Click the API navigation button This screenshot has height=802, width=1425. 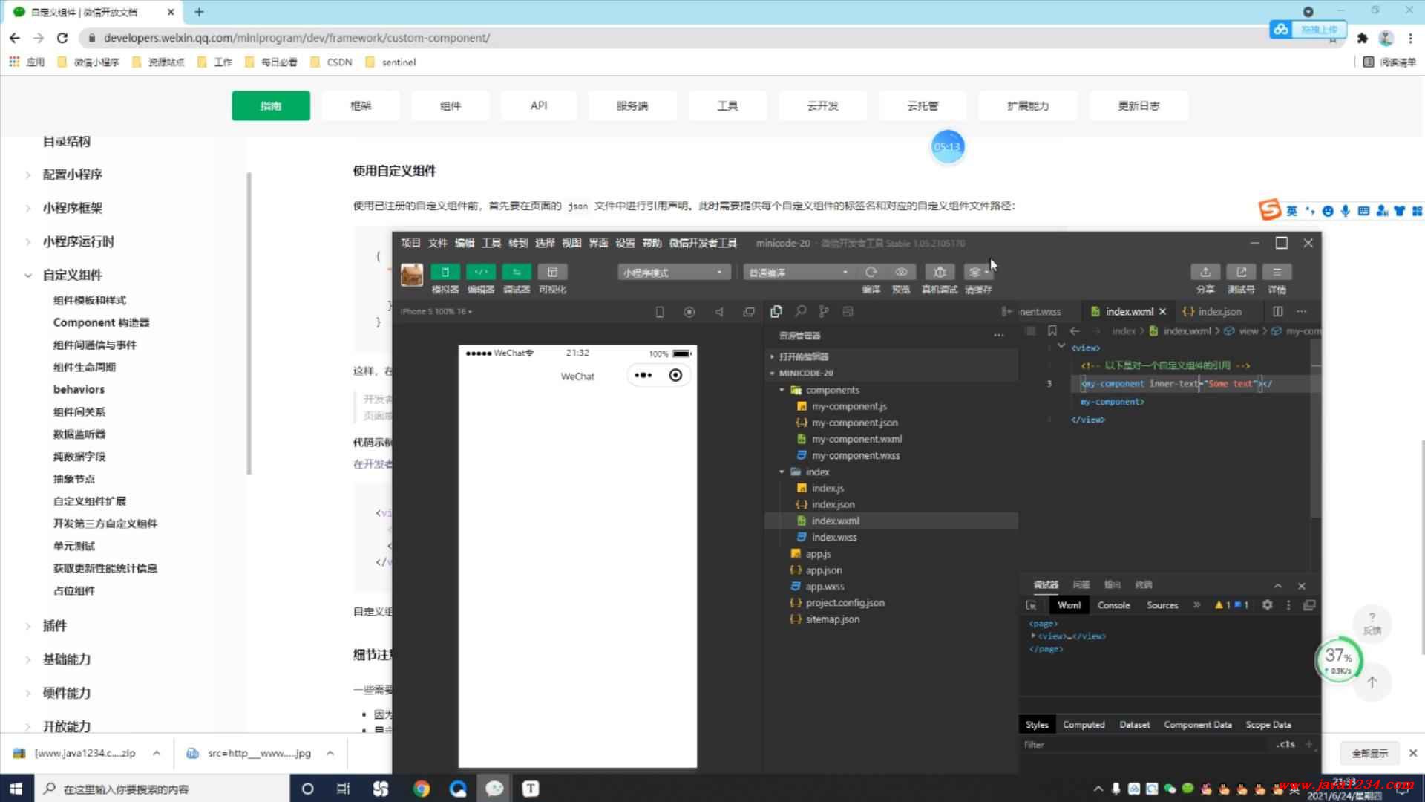(x=539, y=105)
